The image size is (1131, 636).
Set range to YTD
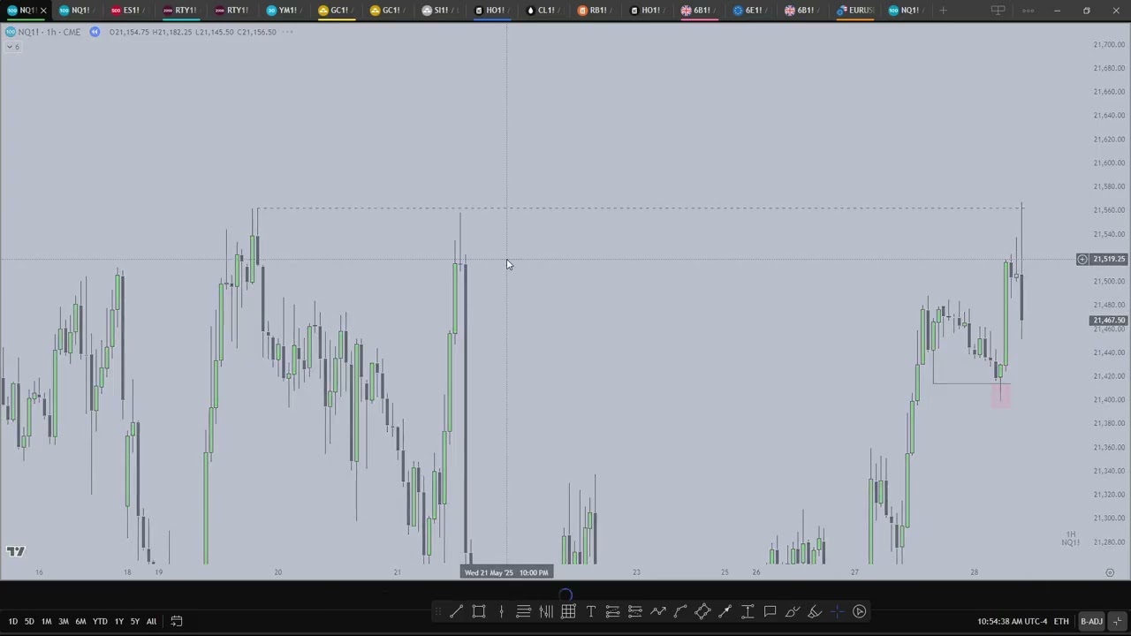(100, 621)
